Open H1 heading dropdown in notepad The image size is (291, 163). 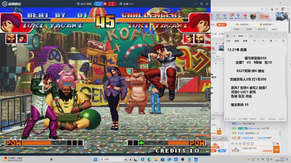[256, 41]
